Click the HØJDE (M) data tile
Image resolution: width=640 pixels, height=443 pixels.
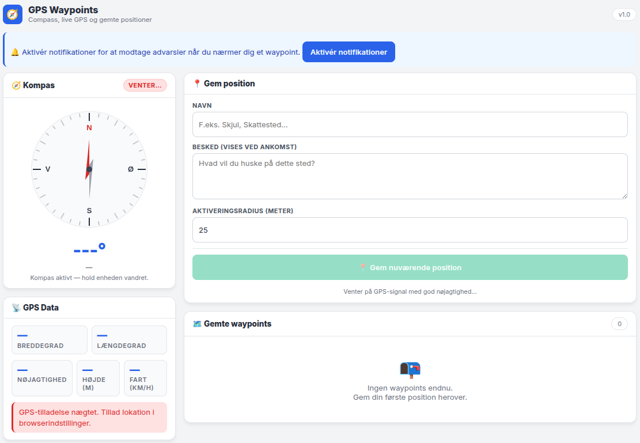tap(99, 378)
